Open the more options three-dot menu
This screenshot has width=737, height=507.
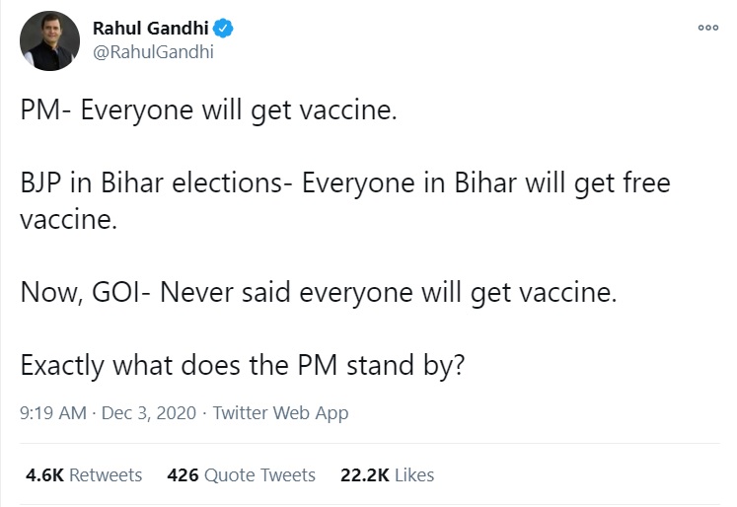[x=707, y=29]
